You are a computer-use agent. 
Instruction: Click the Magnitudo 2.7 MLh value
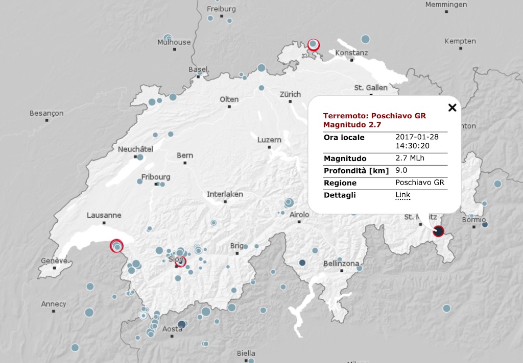tap(410, 158)
